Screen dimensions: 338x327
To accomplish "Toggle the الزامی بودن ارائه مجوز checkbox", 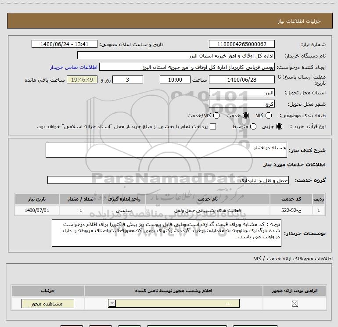I will coord(295,304).
